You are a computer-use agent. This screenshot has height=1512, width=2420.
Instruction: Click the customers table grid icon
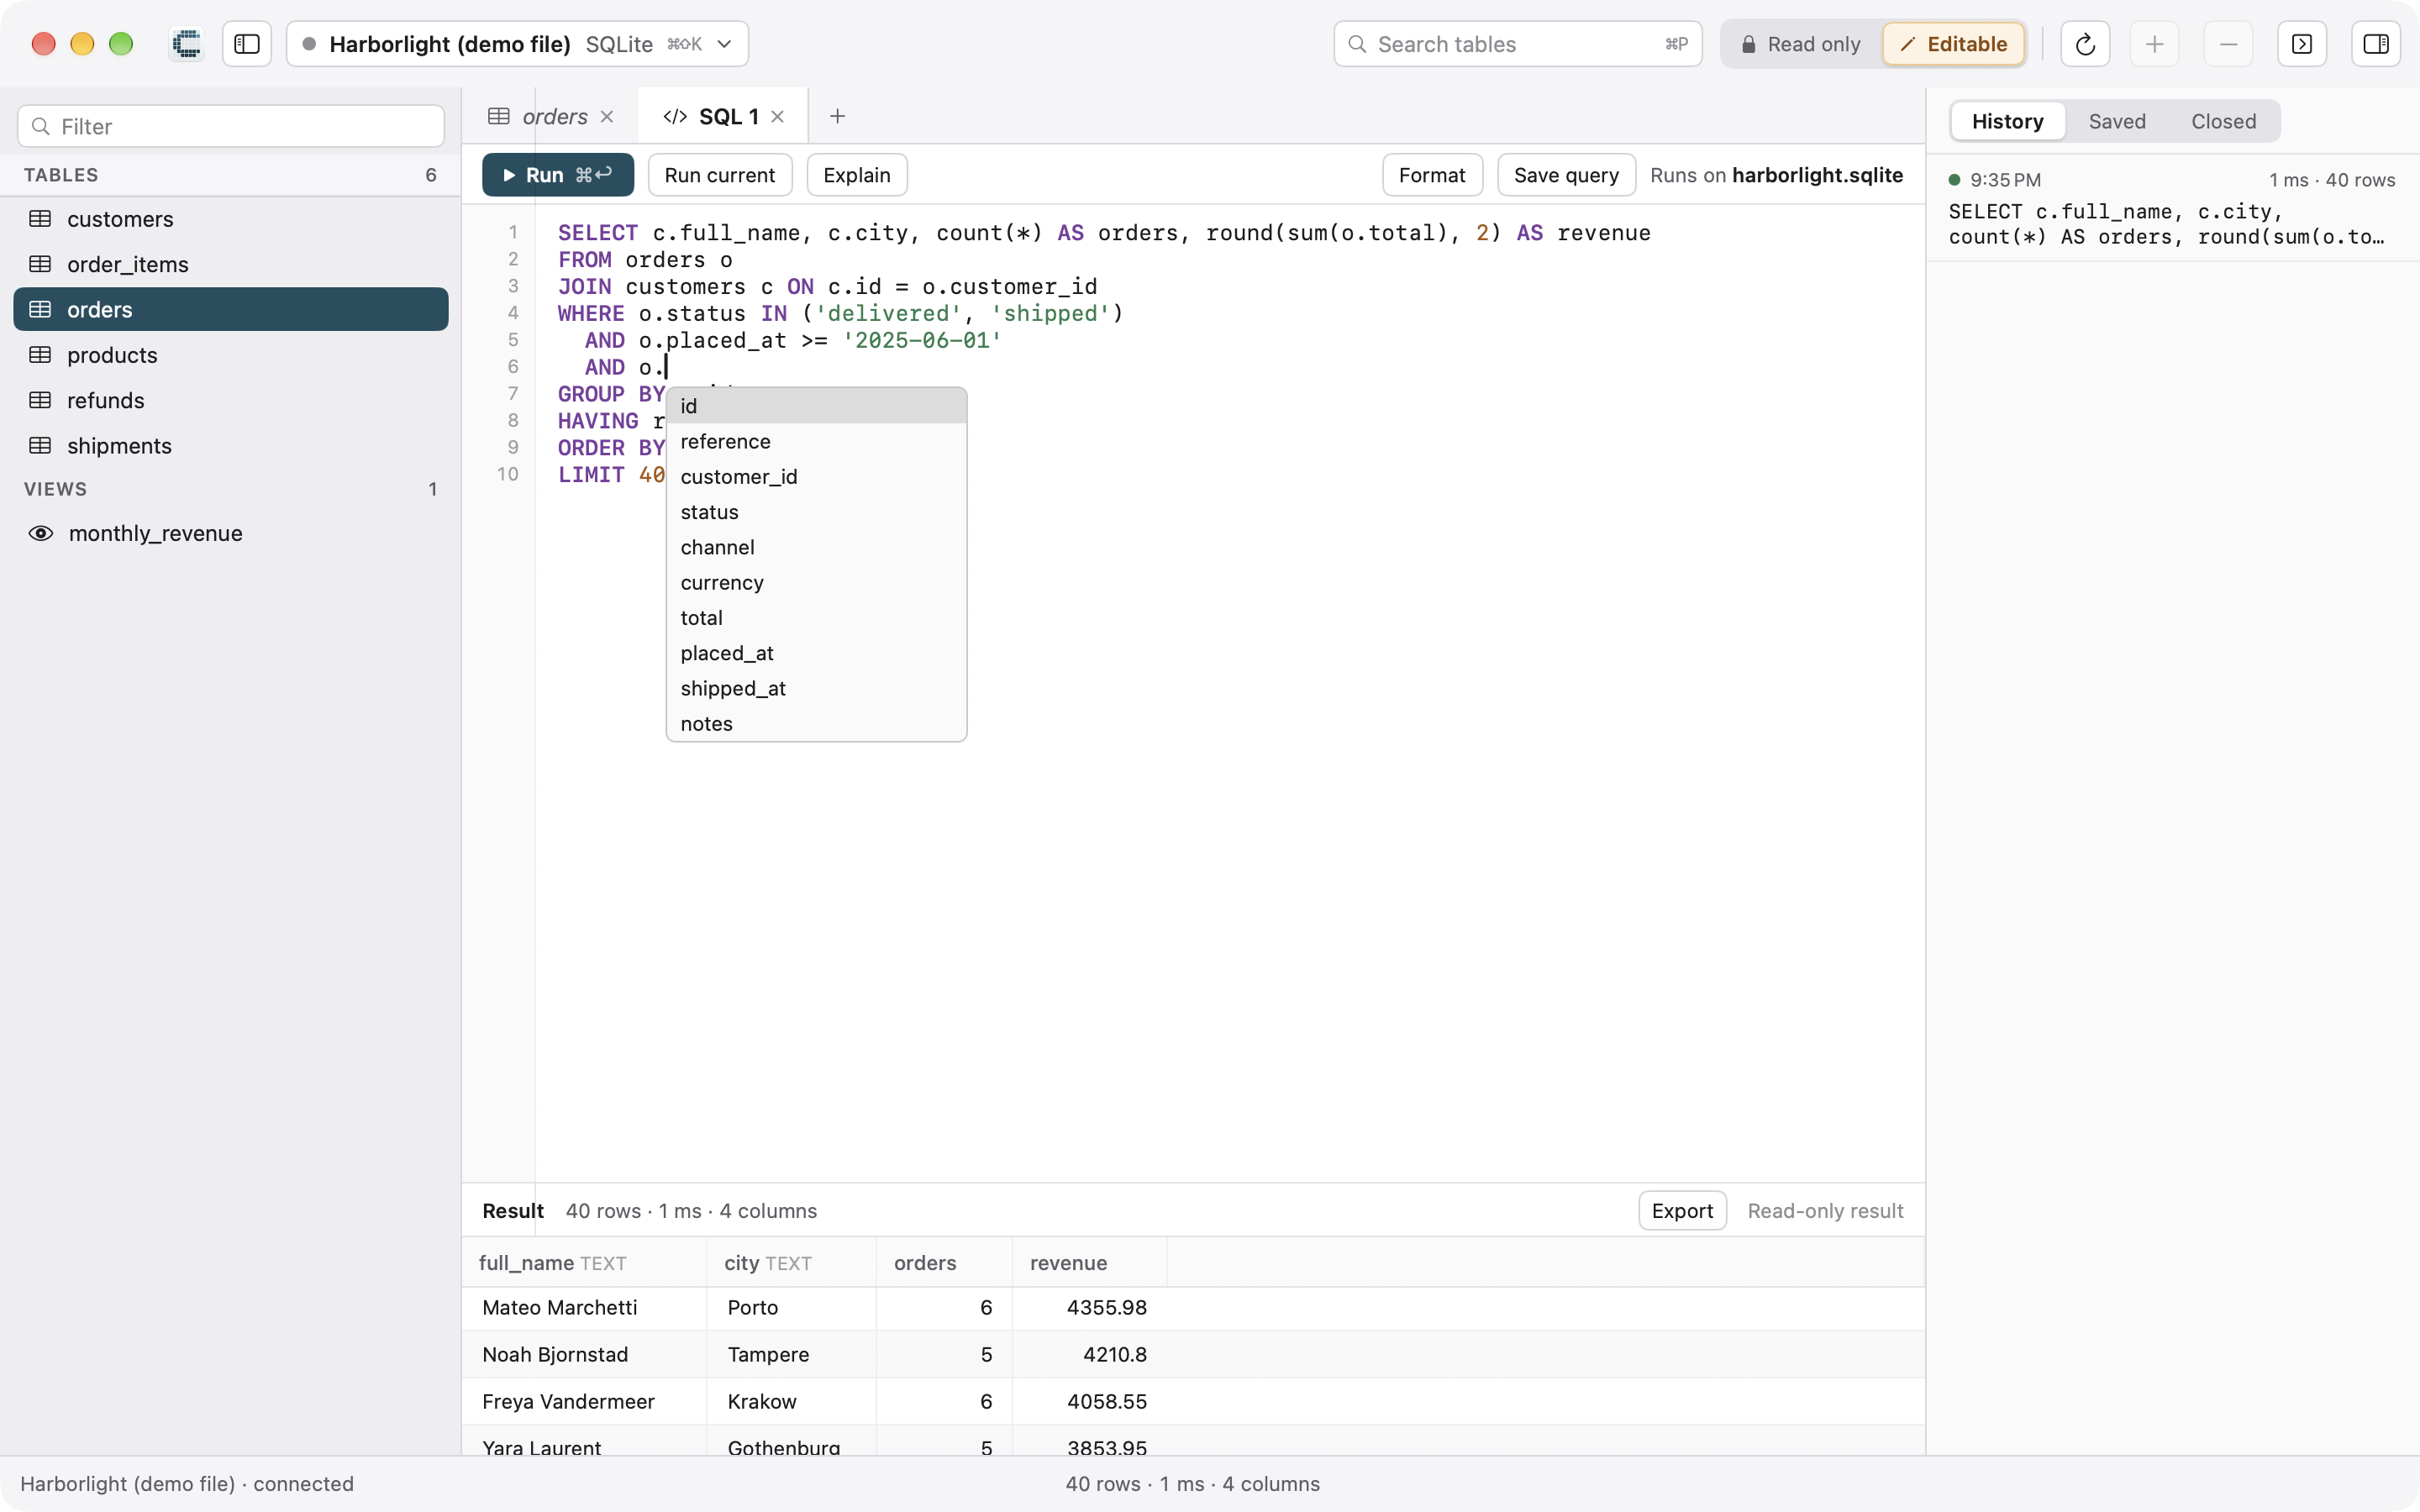pyautogui.click(x=40, y=219)
